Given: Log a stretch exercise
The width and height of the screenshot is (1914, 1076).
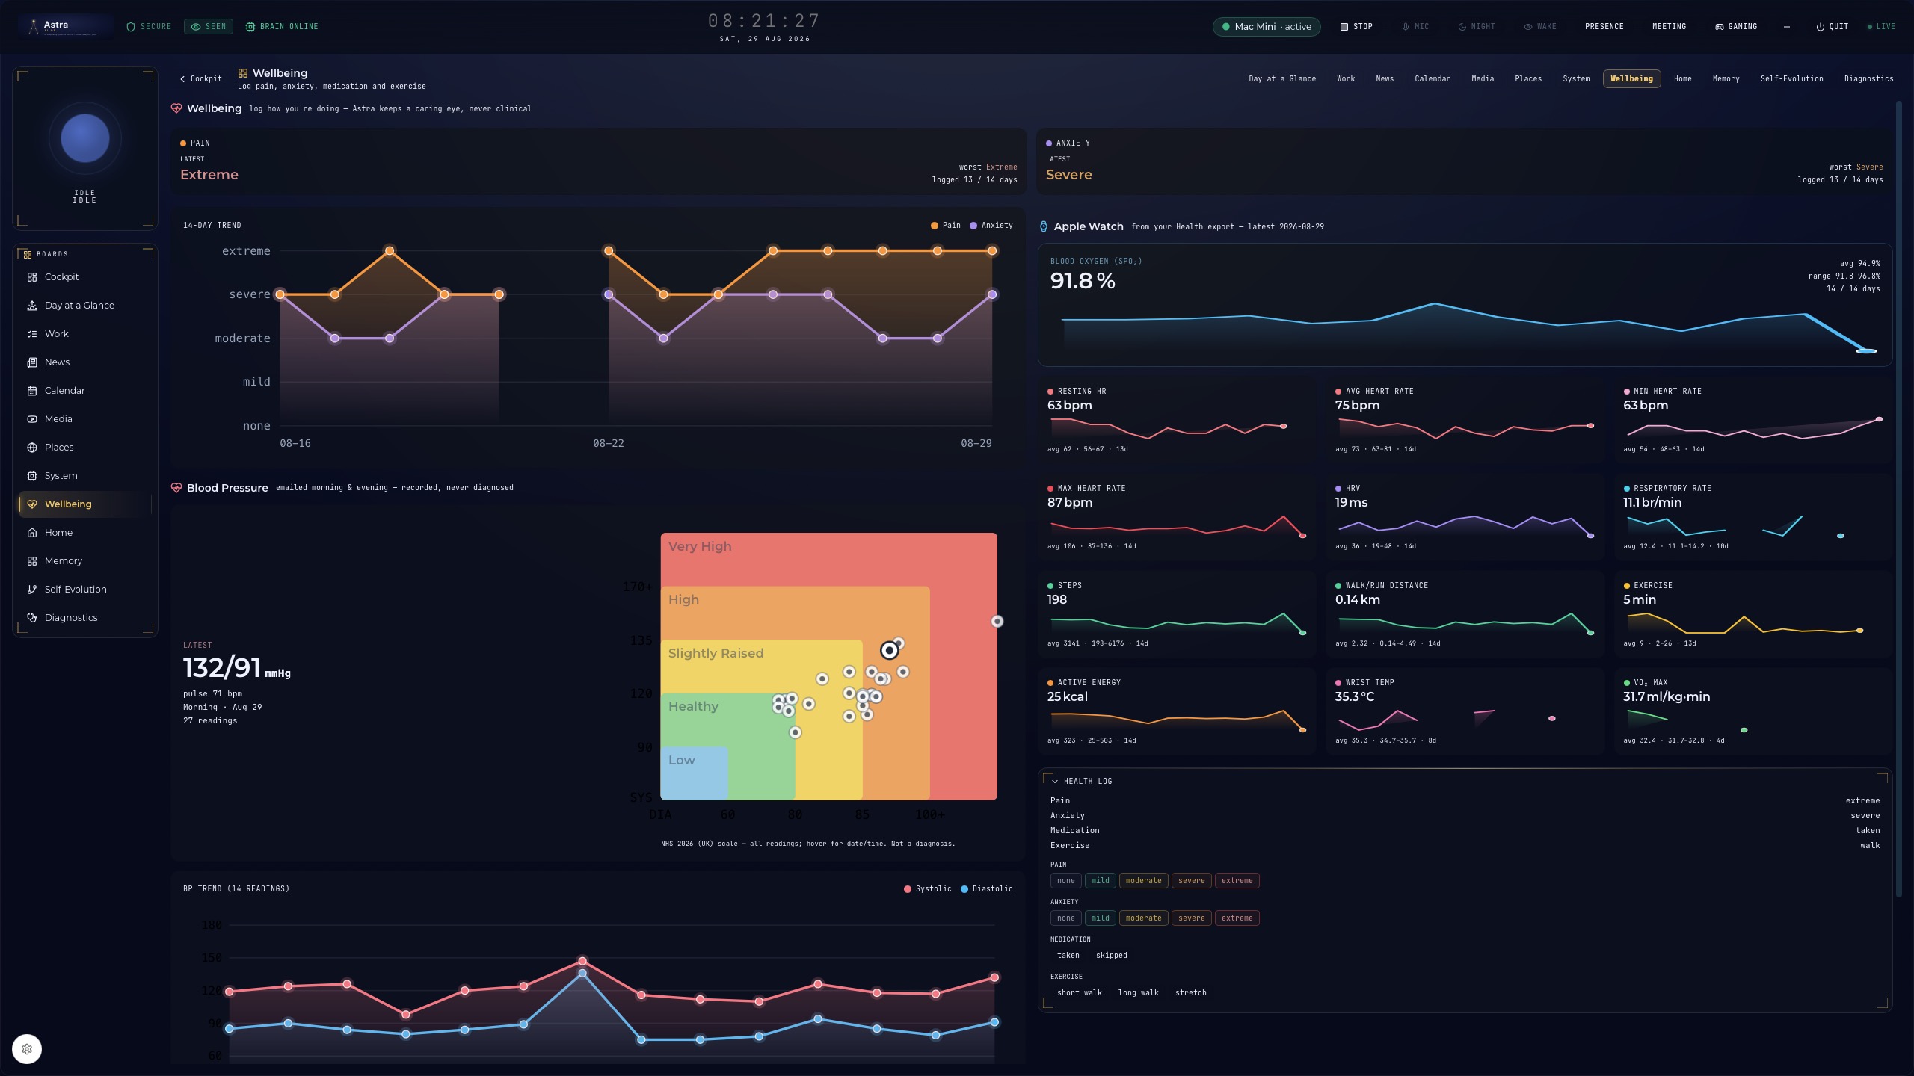Looking at the screenshot, I should (1191, 993).
